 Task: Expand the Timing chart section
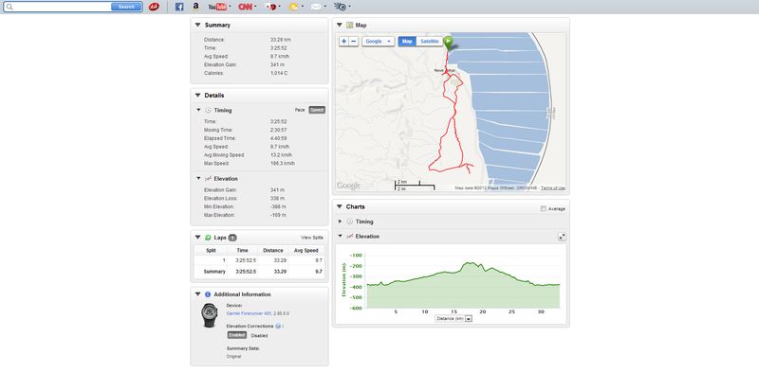point(341,222)
